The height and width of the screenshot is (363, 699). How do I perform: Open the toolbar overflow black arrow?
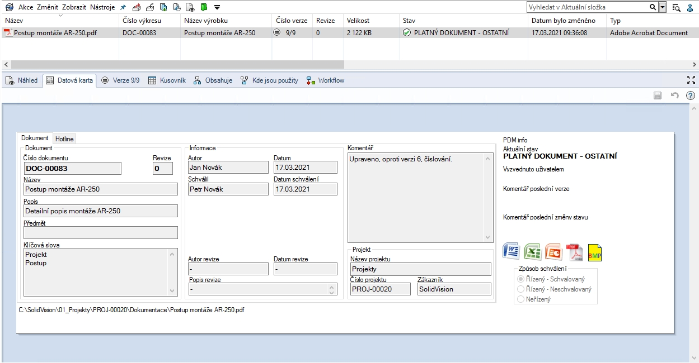tap(217, 8)
